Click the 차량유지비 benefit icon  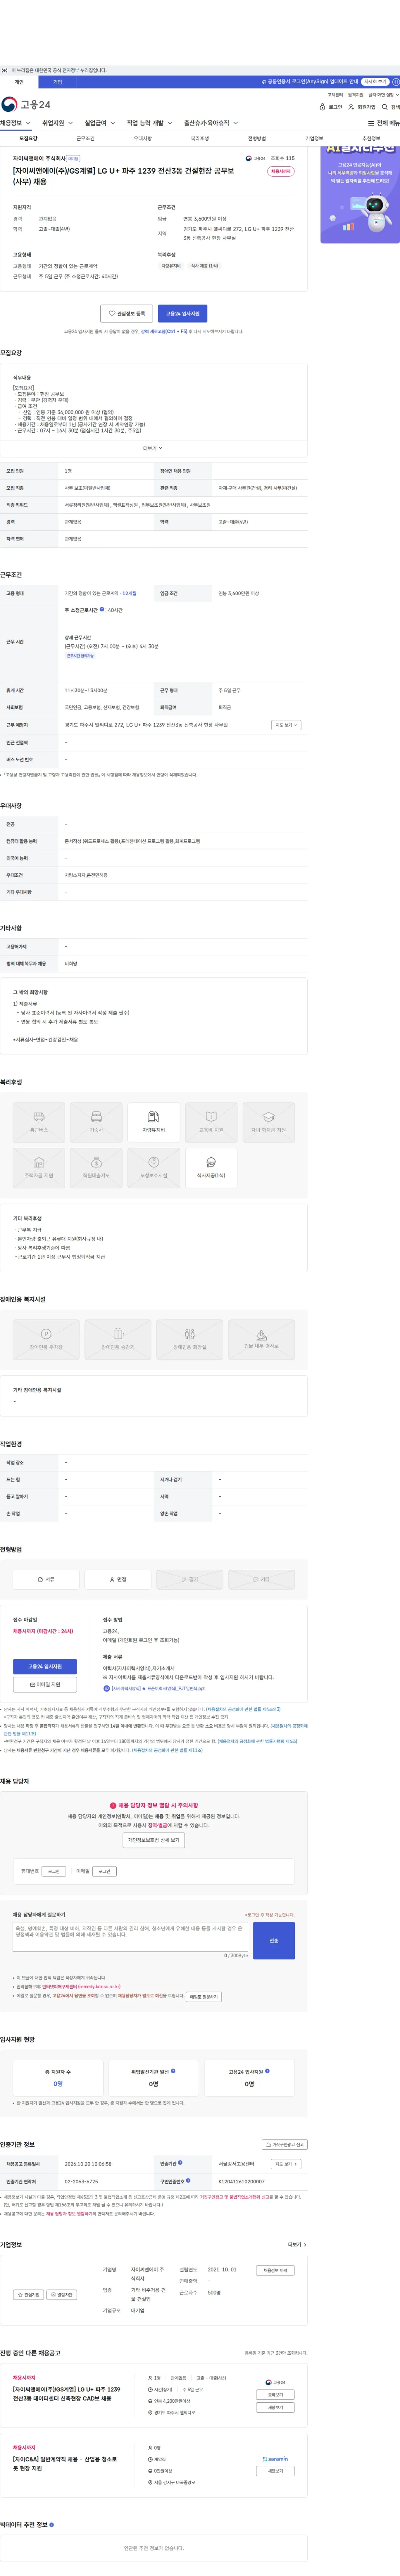[x=154, y=1122]
